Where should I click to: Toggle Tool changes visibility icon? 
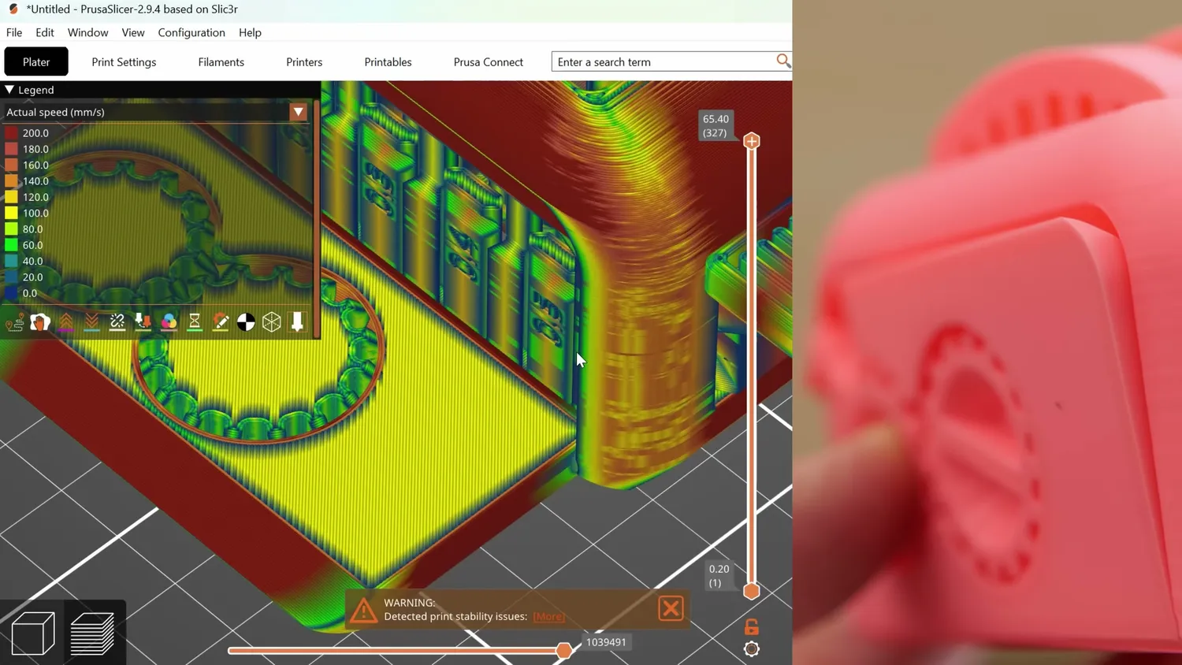[143, 322]
